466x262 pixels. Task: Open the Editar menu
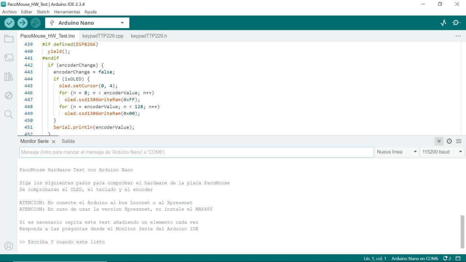[26, 12]
